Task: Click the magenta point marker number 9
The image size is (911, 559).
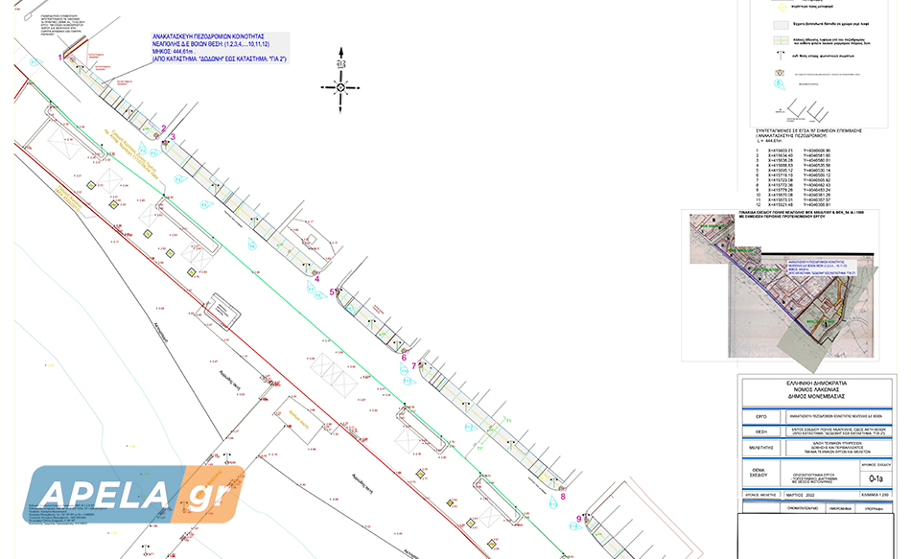Action: tap(578, 519)
